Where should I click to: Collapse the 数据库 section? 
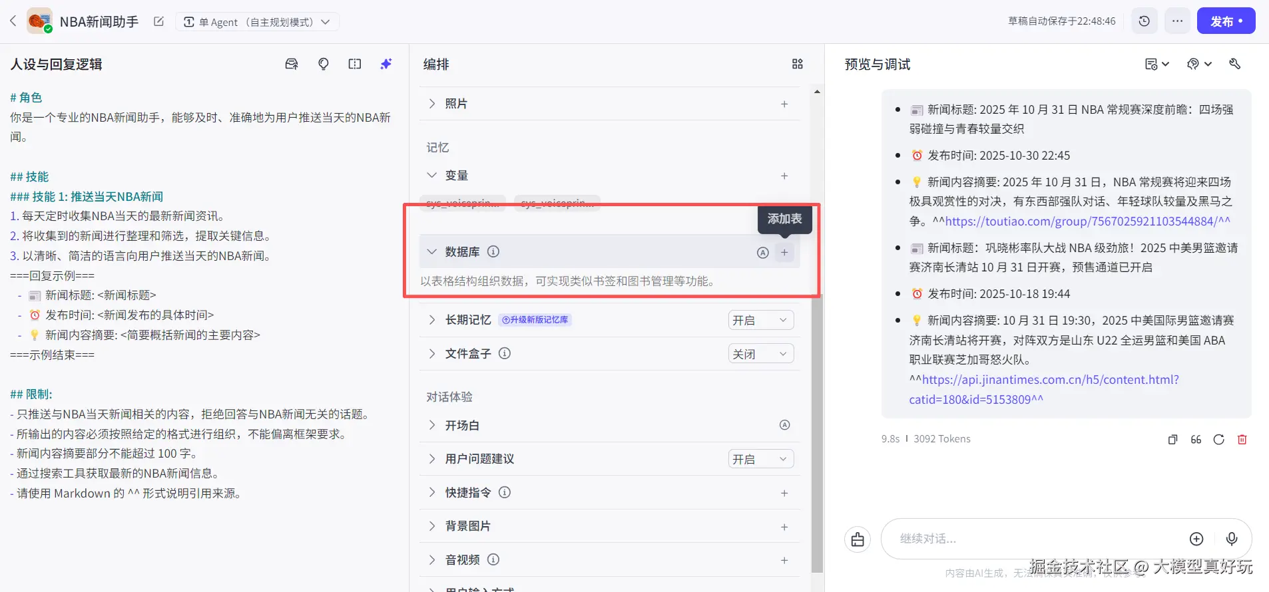tap(432, 252)
